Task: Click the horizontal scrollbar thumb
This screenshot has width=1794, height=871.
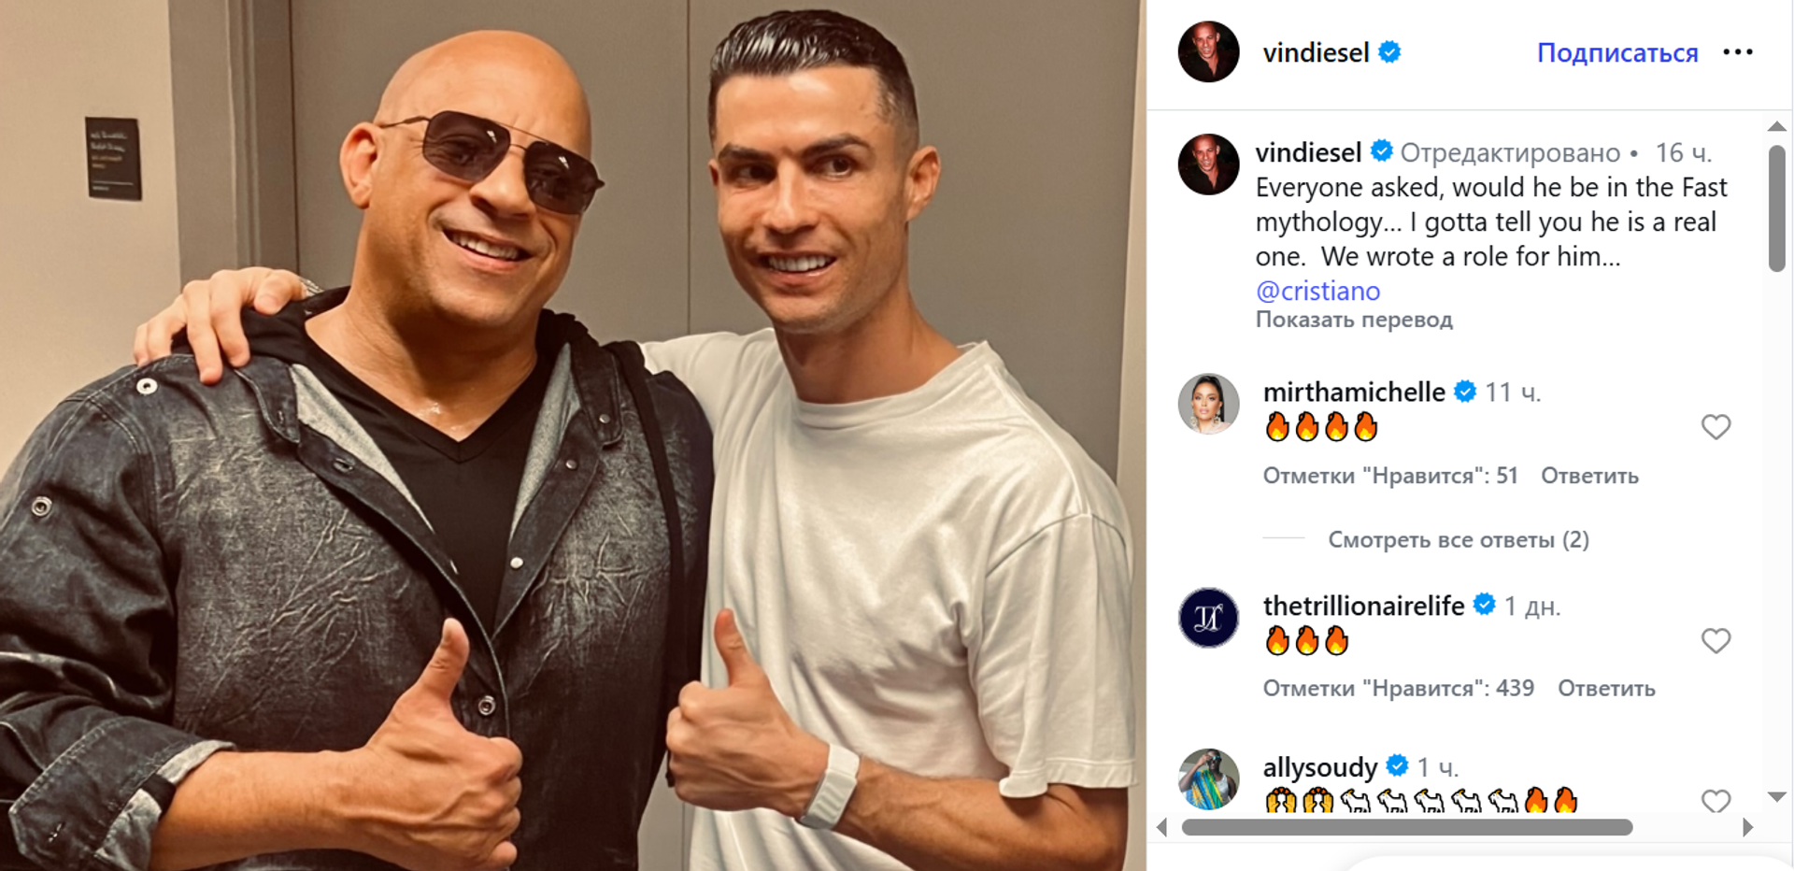Action: point(1407,827)
